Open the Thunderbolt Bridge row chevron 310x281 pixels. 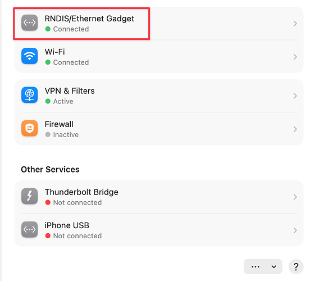pos(295,197)
